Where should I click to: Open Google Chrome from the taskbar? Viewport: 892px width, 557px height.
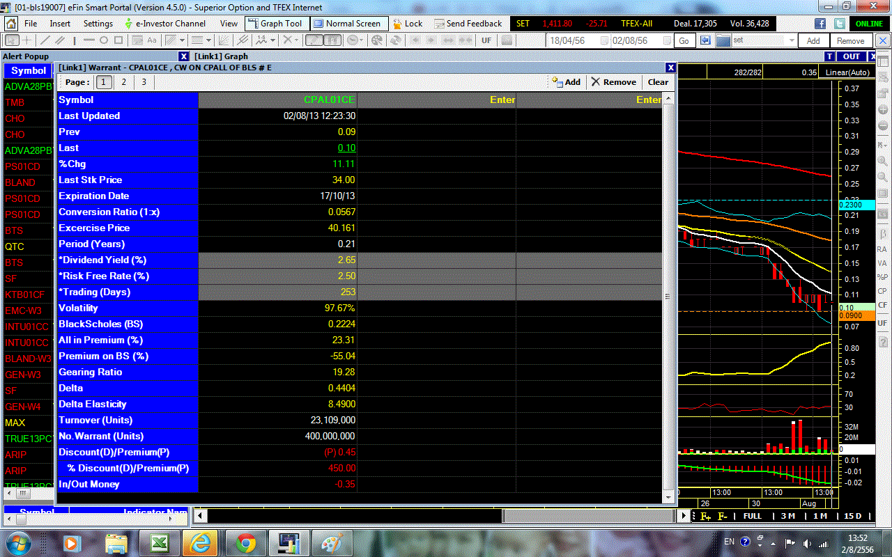click(x=245, y=542)
